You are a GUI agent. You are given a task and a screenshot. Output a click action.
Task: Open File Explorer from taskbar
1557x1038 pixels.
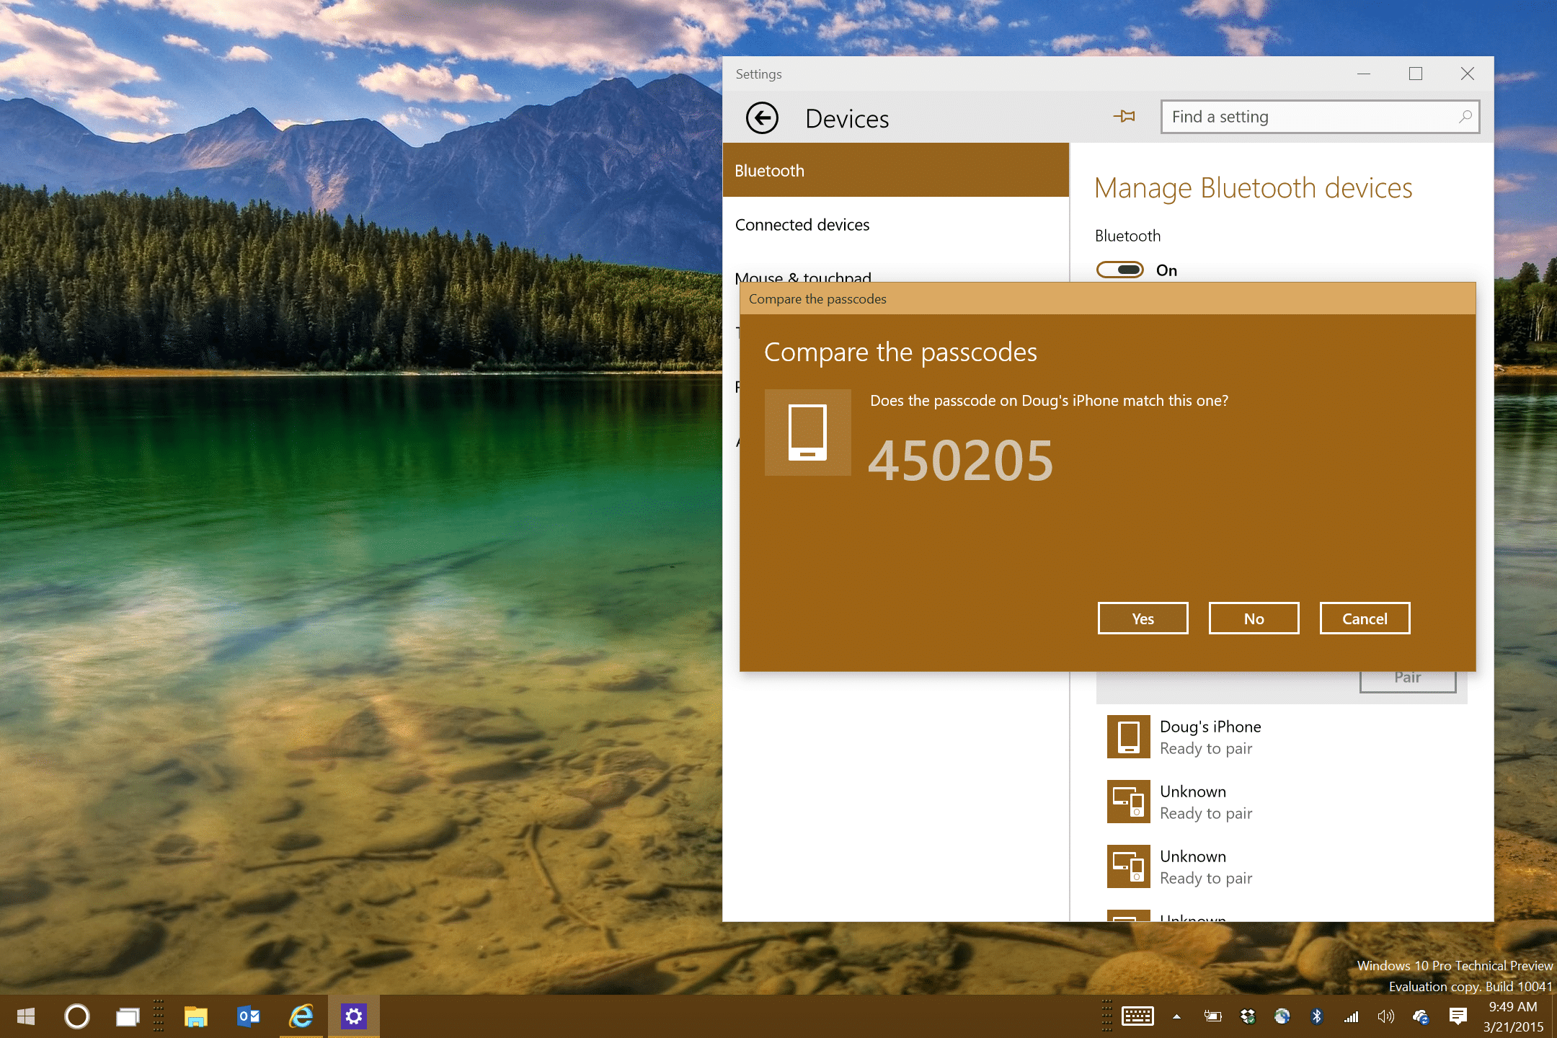[195, 1016]
